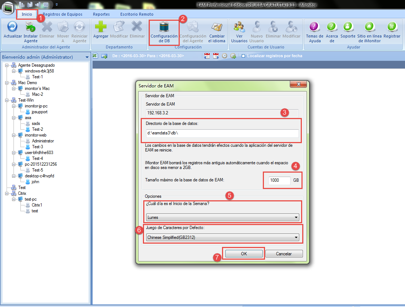Select the Administrator user in tree
The width and height of the screenshot is (405, 307).
43,141
